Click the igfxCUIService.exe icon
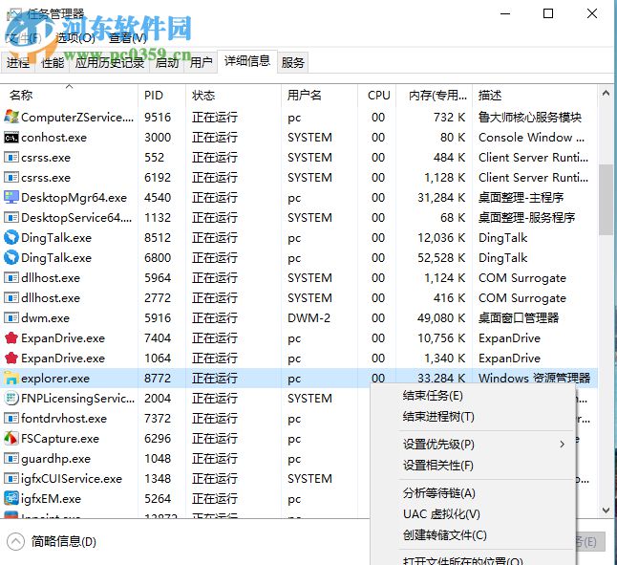The image size is (617, 565). [x=11, y=478]
